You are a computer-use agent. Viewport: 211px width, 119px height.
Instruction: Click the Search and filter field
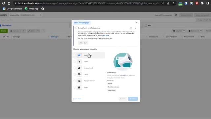point(98,20)
